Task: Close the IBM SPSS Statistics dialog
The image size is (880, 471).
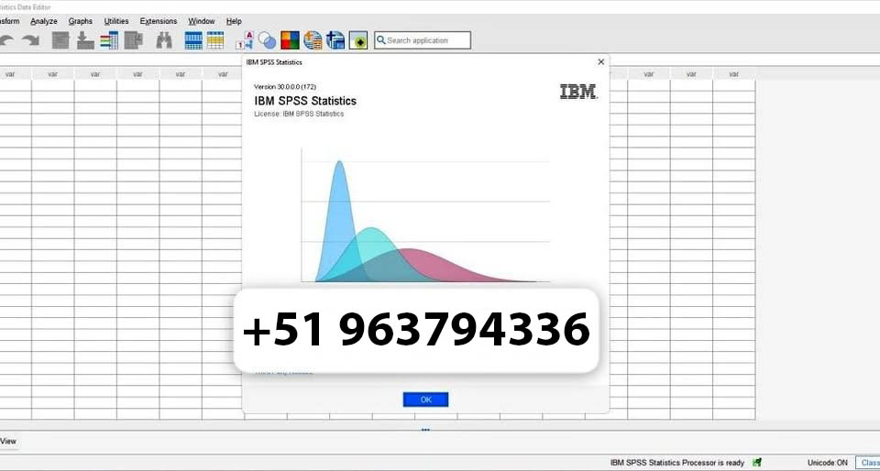Action: [x=601, y=61]
